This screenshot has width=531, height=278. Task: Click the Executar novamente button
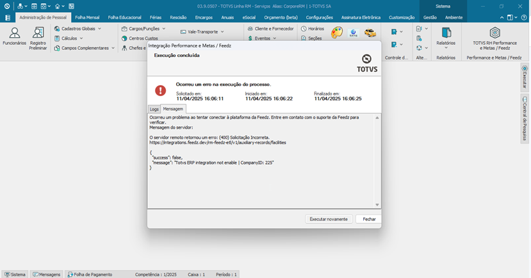click(329, 219)
